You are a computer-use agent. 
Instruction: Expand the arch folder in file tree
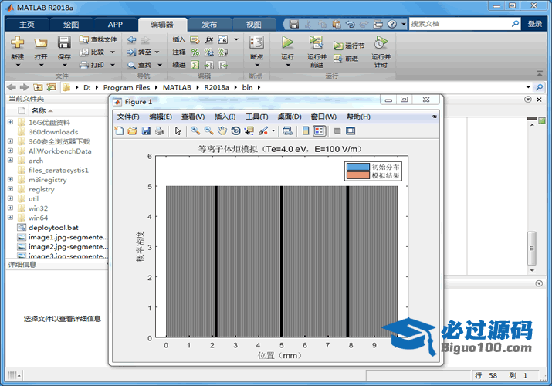coord(10,161)
